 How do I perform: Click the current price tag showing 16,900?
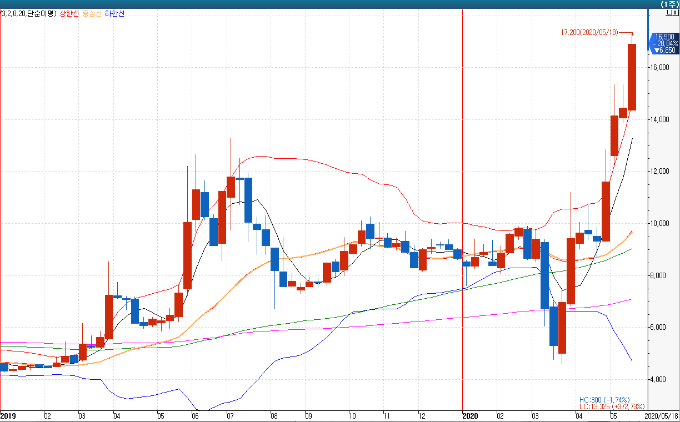pyautogui.click(x=664, y=37)
